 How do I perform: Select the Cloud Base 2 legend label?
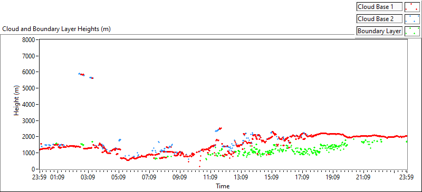[379, 19]
